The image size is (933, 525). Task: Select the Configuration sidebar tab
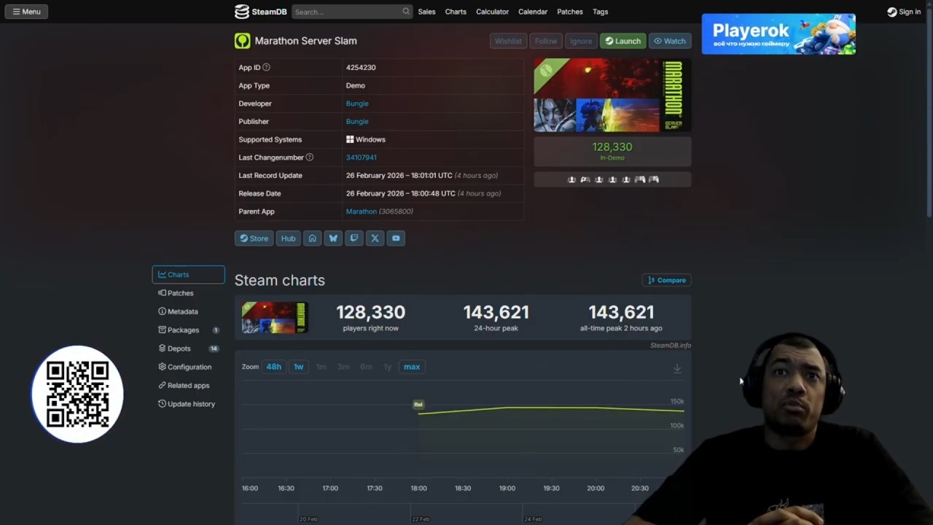[x=188, y=367]
